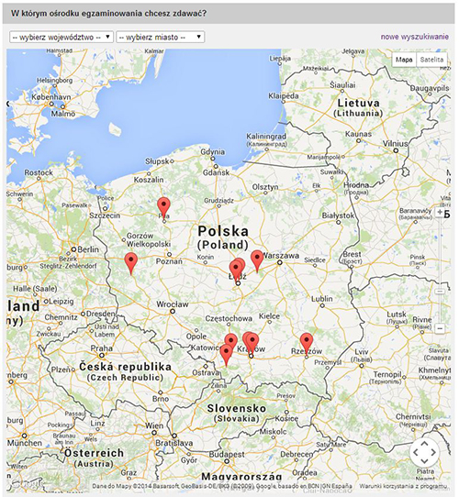Screen dimensions: 459x497
Task: Click the 'Białystok' city label
Action: click(338, 215)
